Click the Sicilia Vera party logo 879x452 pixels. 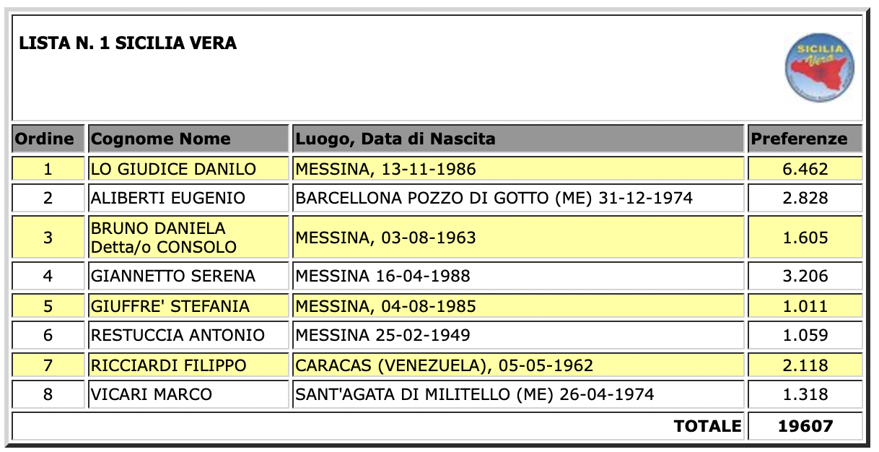coord(818,69)
